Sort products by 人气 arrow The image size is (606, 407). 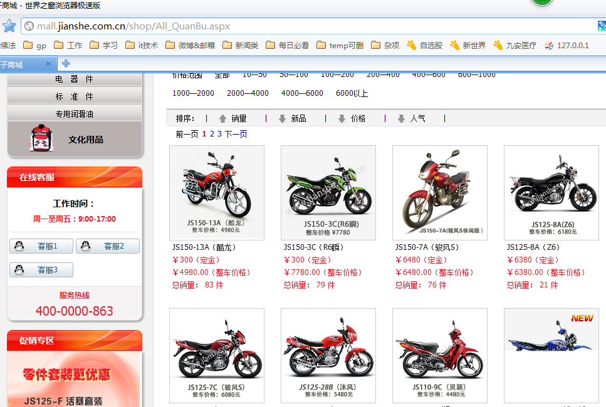pyautogui.click(x=401, y=118)
